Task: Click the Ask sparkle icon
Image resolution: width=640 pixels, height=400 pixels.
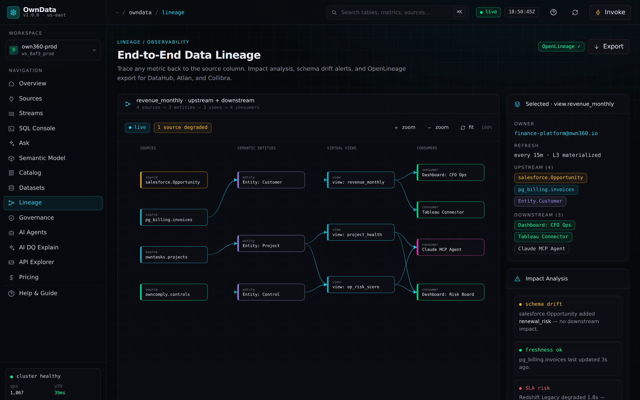Action: pyautogui.click(x=11, y=143)
